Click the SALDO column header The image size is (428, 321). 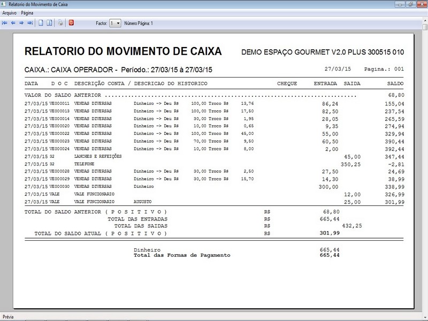pos(395,83)
